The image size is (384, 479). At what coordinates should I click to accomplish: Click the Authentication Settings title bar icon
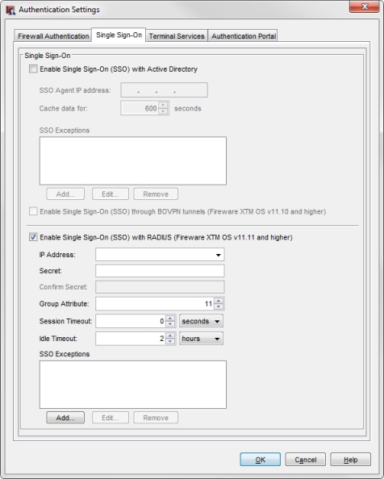point(10,10)
